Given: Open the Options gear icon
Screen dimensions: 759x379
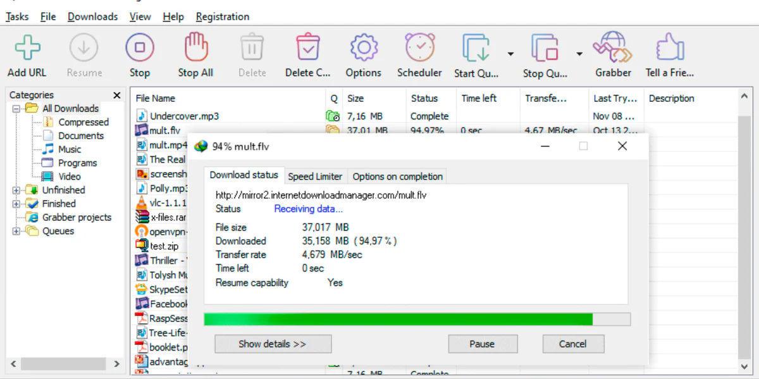Looking at the screenshot, I should [x=363, y=48].
